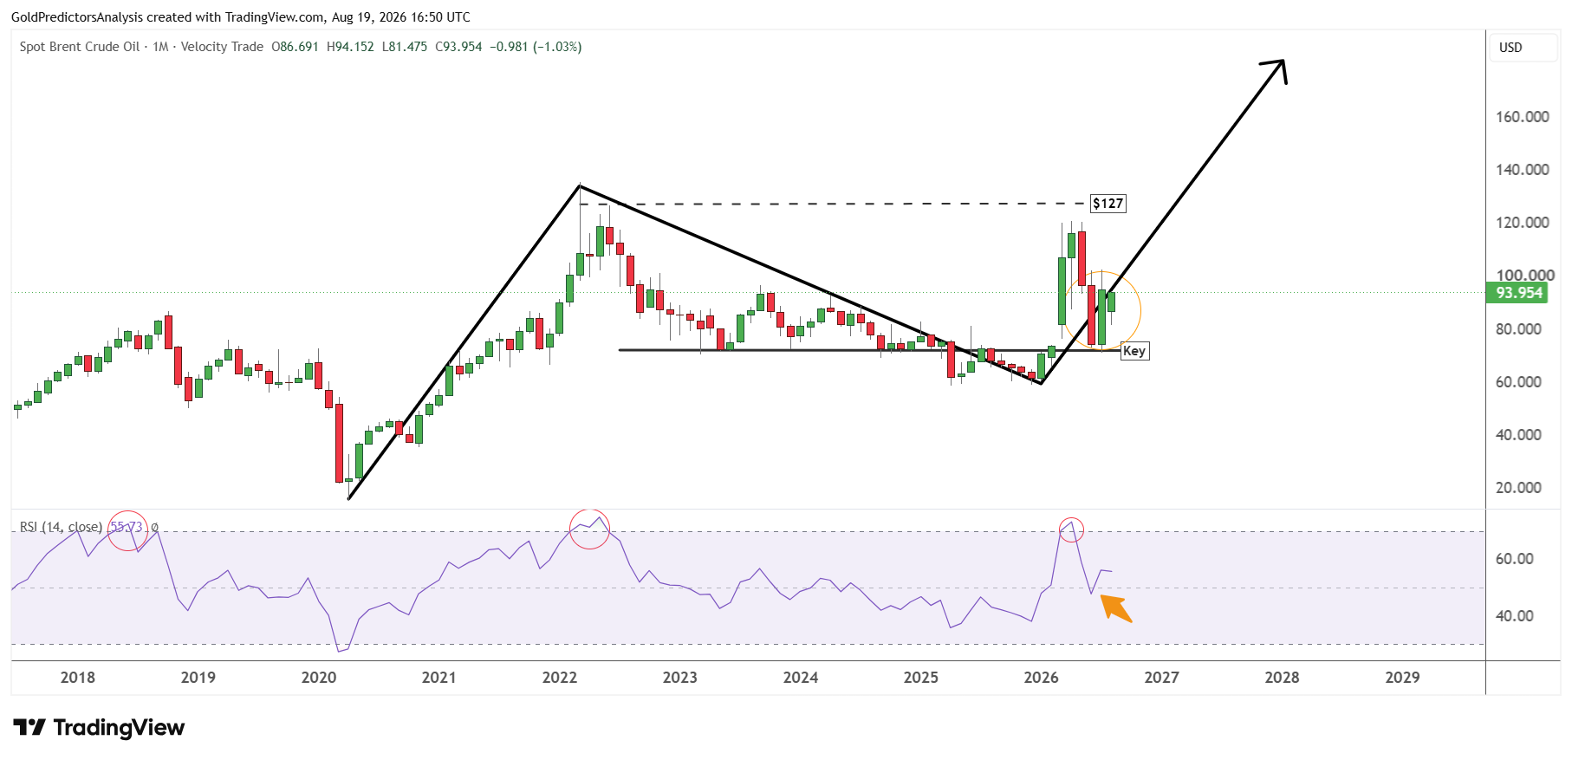This screenshot has width=1572, height=760.
Task: Click the USD currency button
Action: tap(1523, 48)
